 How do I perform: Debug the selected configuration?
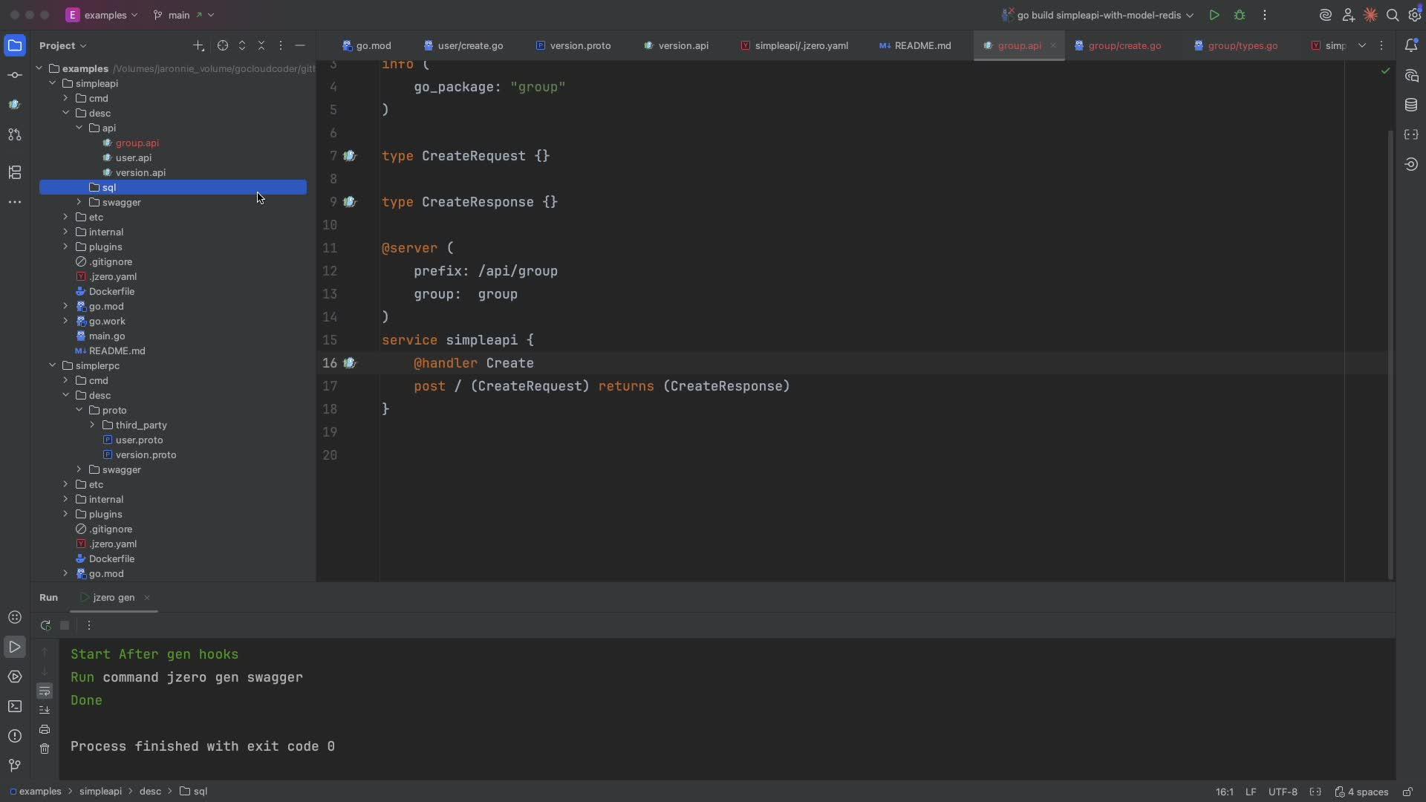point(1240,15)
